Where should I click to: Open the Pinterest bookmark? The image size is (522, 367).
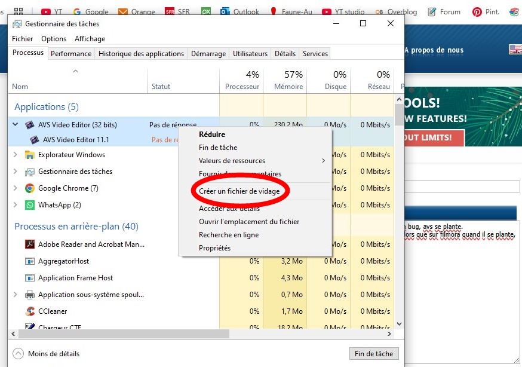point(486,12)
